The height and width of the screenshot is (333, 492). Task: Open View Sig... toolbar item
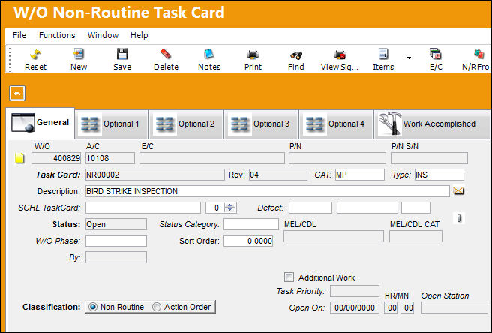[x=340, y=59]
